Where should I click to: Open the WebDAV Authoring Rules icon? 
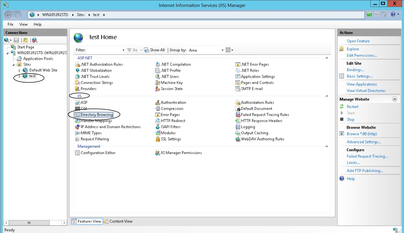(238, 139)
